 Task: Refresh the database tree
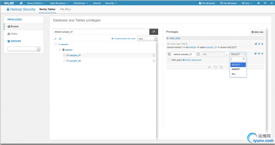pyautogui.click(x=60, y=39)
